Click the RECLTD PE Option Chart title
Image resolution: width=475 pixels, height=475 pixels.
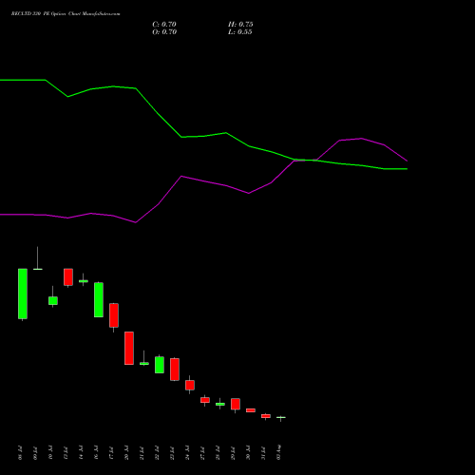point(66,14)
